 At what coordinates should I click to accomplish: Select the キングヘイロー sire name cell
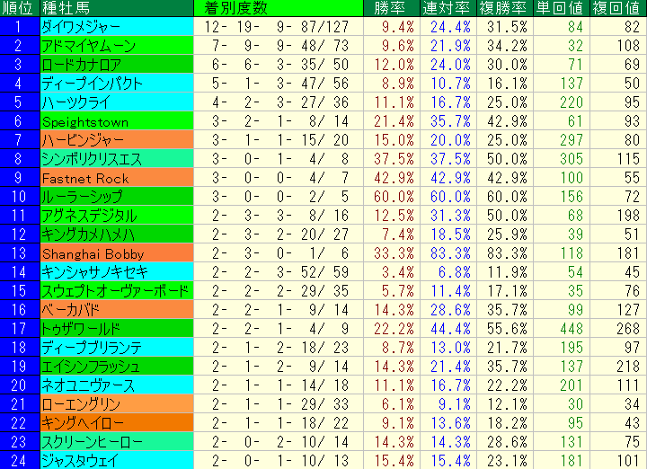[117, 423]
